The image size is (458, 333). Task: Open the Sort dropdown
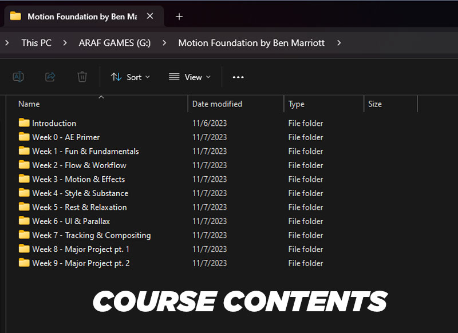tap(130, 77)
